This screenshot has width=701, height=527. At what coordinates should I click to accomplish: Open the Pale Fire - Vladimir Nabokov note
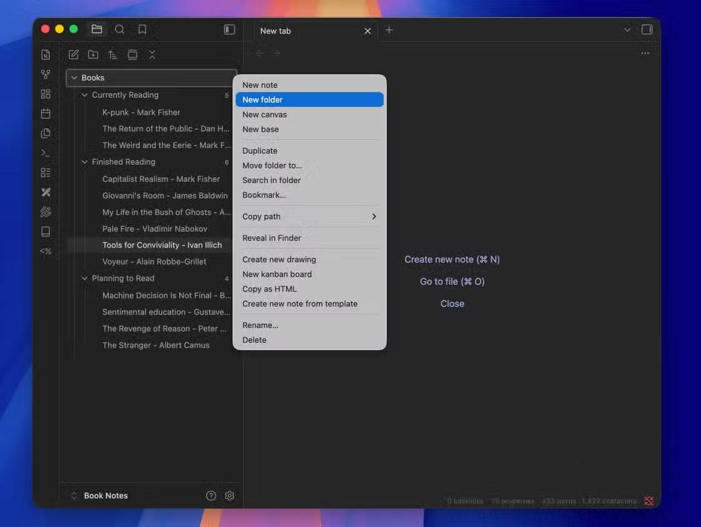pos(154,229)
